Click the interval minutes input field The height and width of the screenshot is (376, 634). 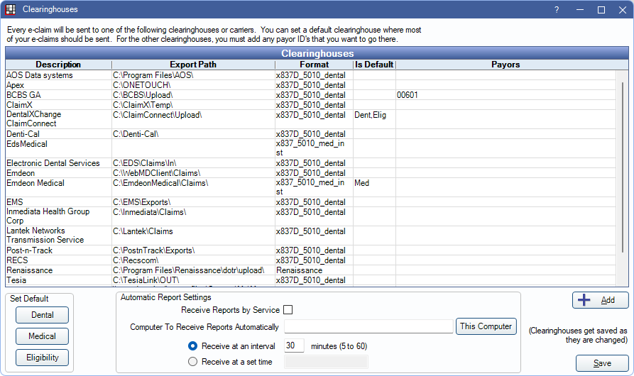click(294, 346)
